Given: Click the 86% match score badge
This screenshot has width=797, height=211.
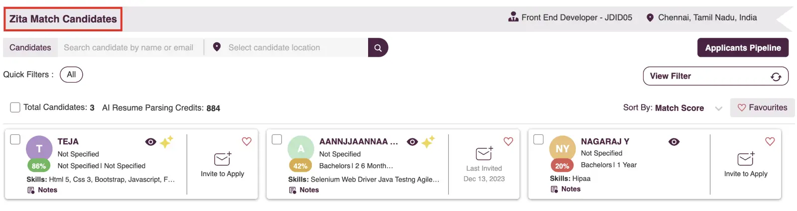Looking at the screenshot, I should (x=39, y=166).
